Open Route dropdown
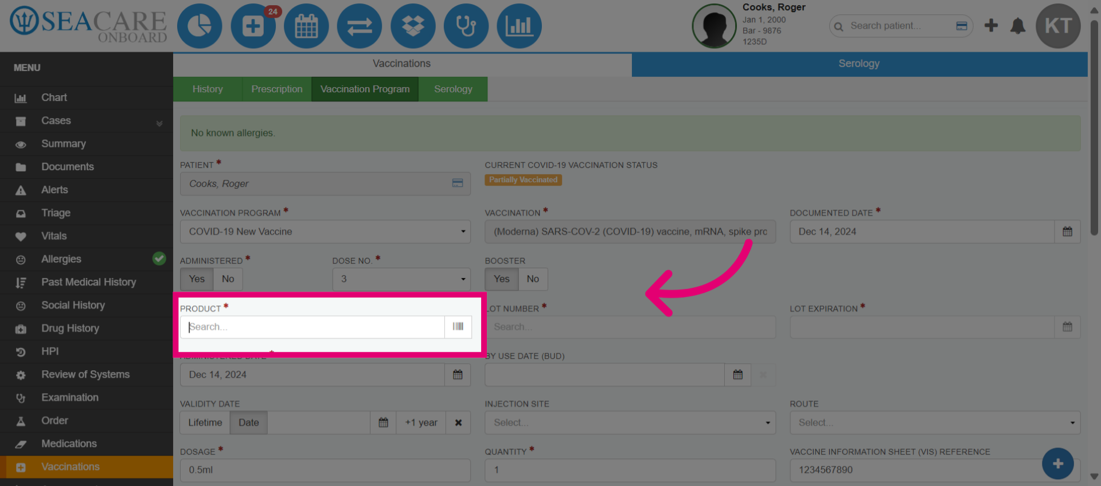The width and height of the screenshot is (1101, 486). click(x=935, y=422)
